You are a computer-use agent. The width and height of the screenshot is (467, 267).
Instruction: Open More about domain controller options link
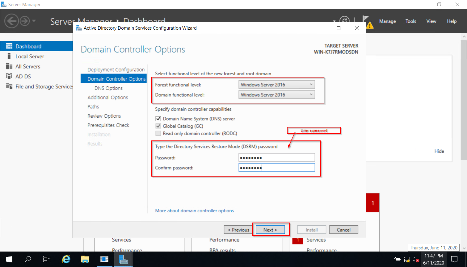(194, 211)
